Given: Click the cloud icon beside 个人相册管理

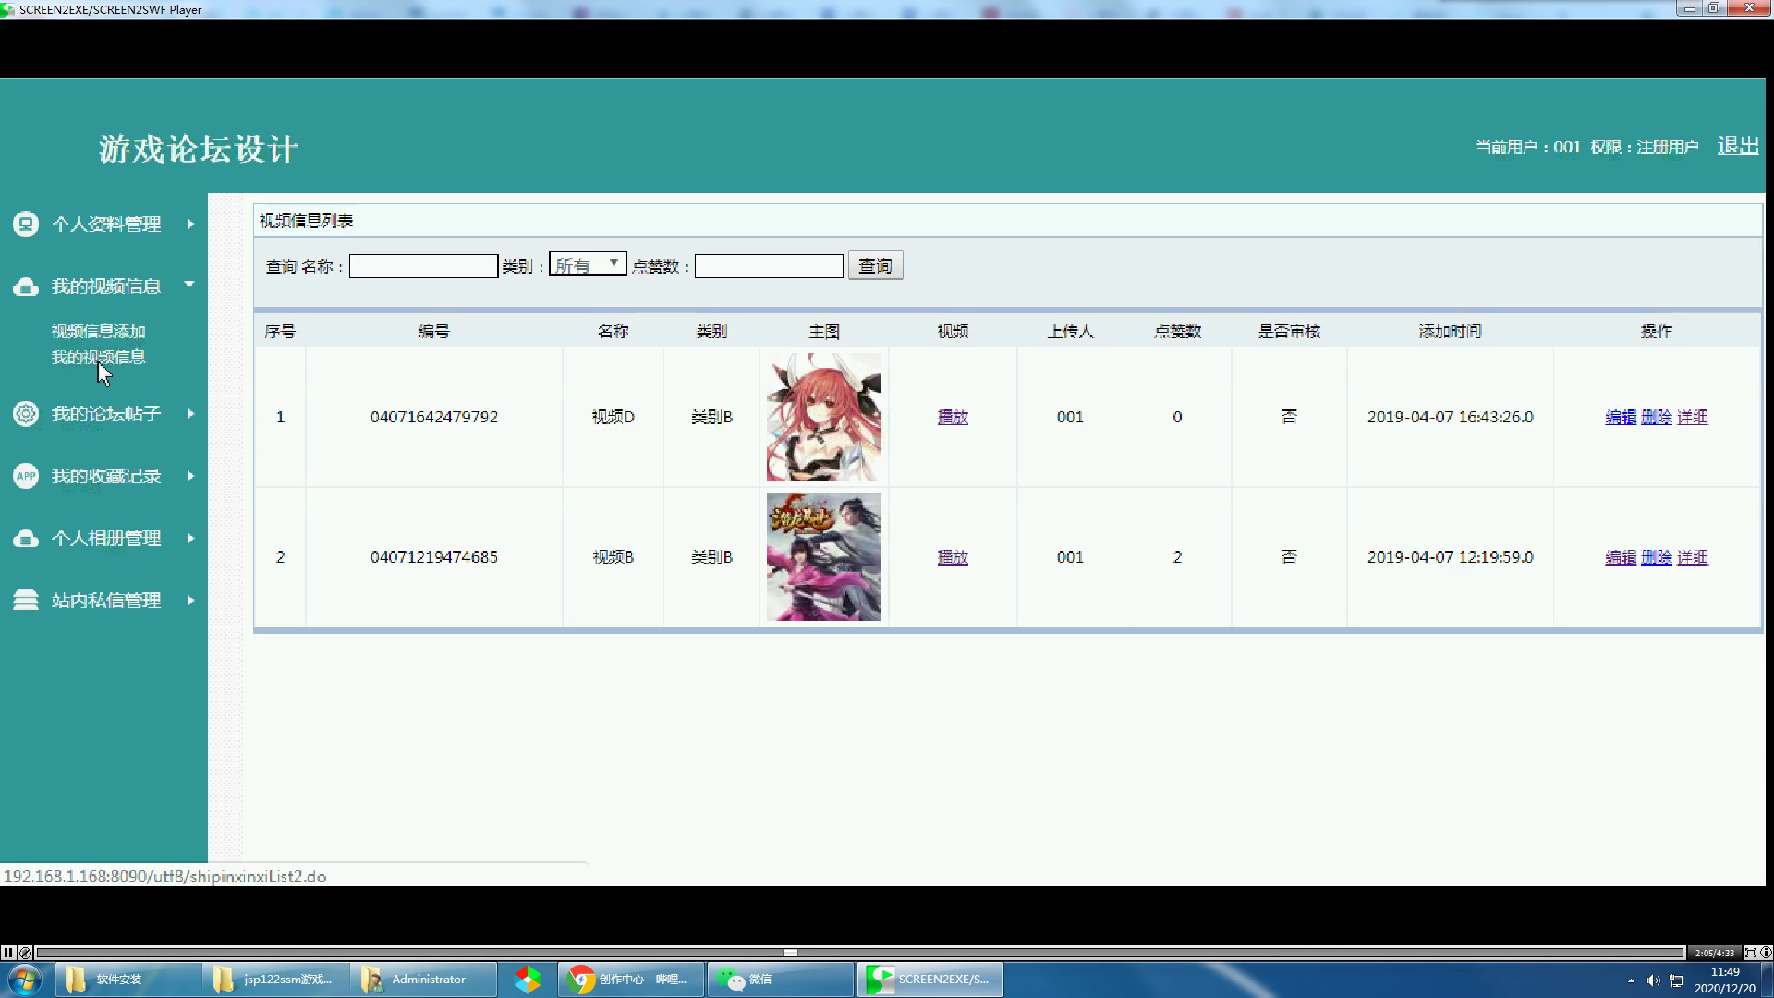Looking at the screenshot, I should [26, 539].
